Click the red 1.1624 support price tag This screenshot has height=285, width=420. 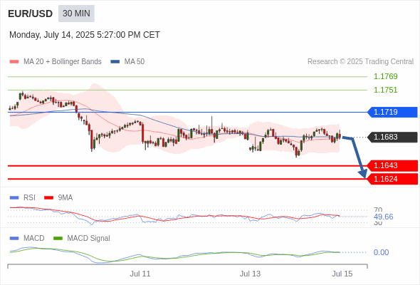[392, 179]
